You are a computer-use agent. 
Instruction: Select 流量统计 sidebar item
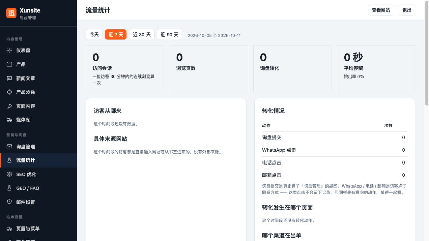pyautogui.click(x=38, y=160)
